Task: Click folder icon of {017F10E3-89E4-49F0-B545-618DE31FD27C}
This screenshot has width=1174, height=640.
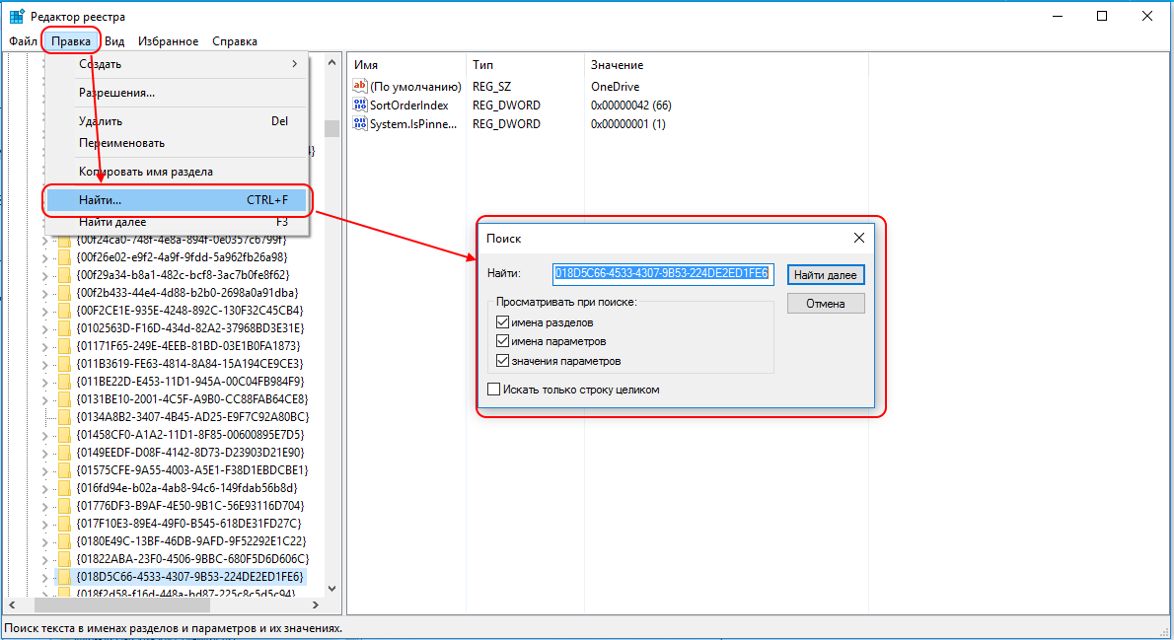Action: (x=64, y=524)
